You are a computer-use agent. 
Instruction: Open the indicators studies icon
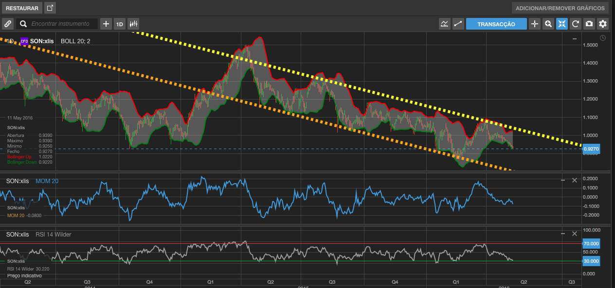444,24
